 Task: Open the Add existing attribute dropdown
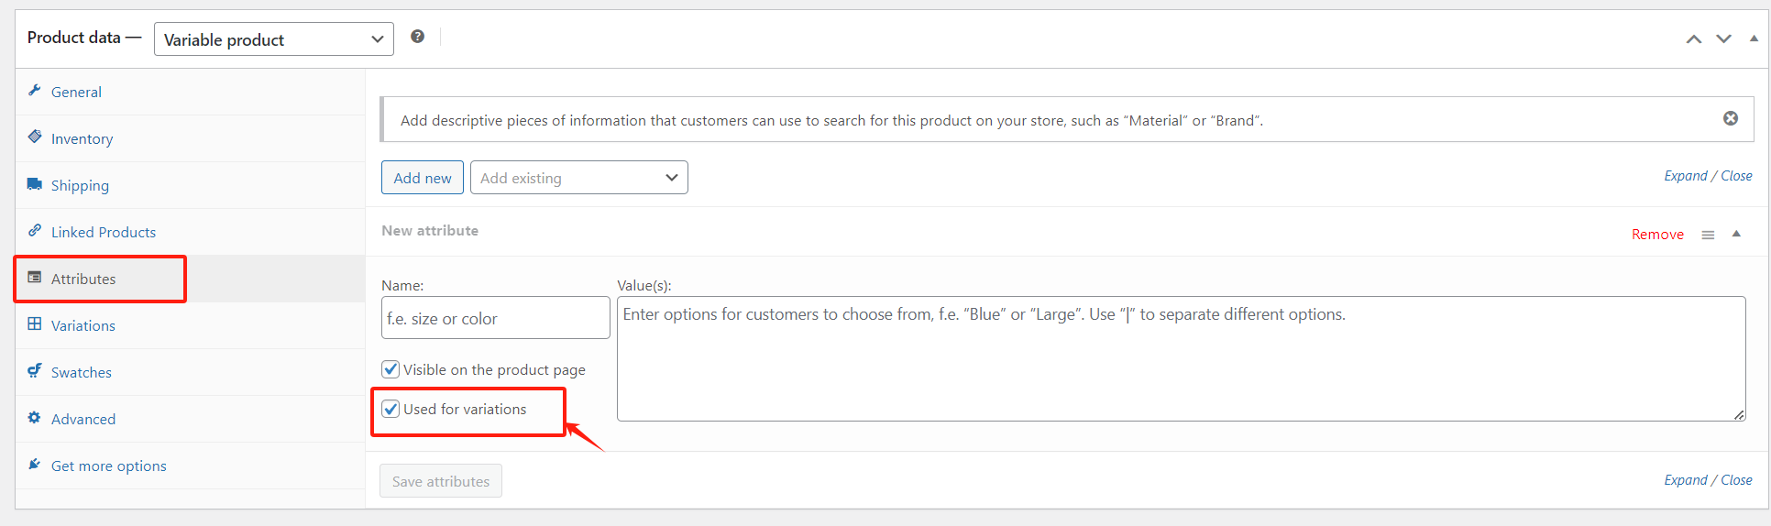[x=578, y=178]
